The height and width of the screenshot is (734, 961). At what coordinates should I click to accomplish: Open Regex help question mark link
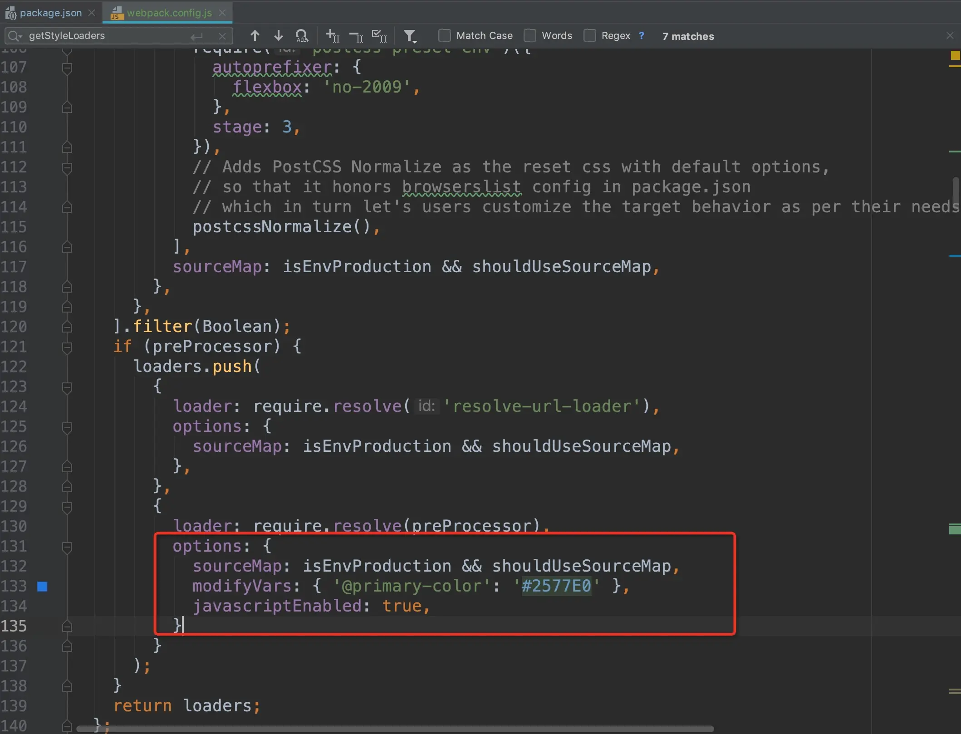tap(641, 35)
